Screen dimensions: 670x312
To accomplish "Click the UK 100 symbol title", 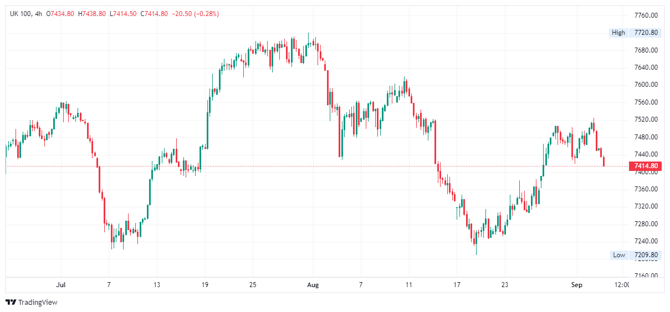I will pyautogui.click(x=22, y=14).
